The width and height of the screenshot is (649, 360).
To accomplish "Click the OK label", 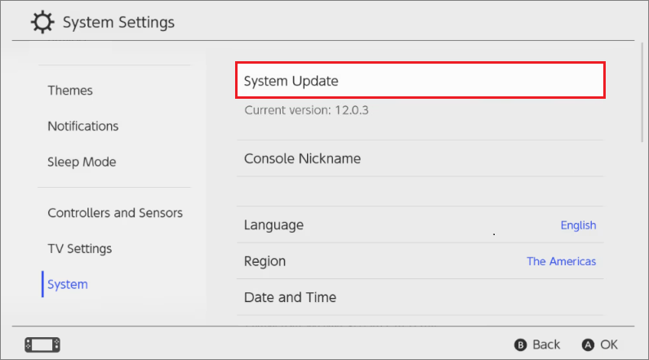I will 608,344.
